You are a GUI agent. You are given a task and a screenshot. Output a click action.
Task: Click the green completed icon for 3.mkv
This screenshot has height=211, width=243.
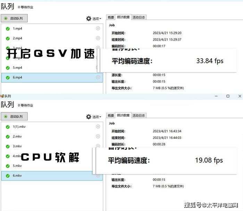8,146
